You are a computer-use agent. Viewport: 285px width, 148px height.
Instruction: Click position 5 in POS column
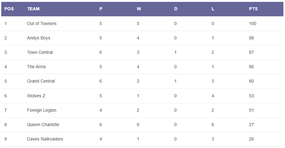6,81
